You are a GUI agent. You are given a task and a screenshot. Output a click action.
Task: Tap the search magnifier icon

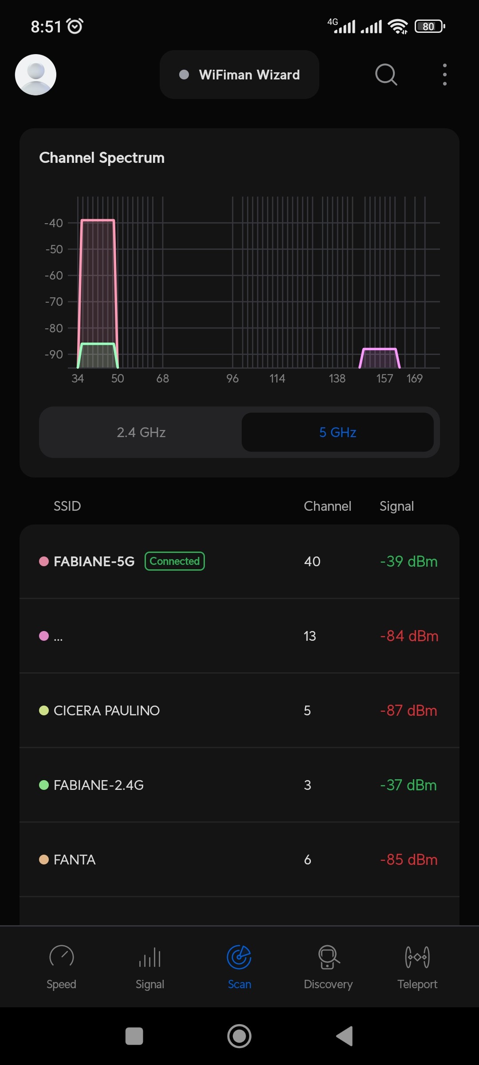coord(386,75)
